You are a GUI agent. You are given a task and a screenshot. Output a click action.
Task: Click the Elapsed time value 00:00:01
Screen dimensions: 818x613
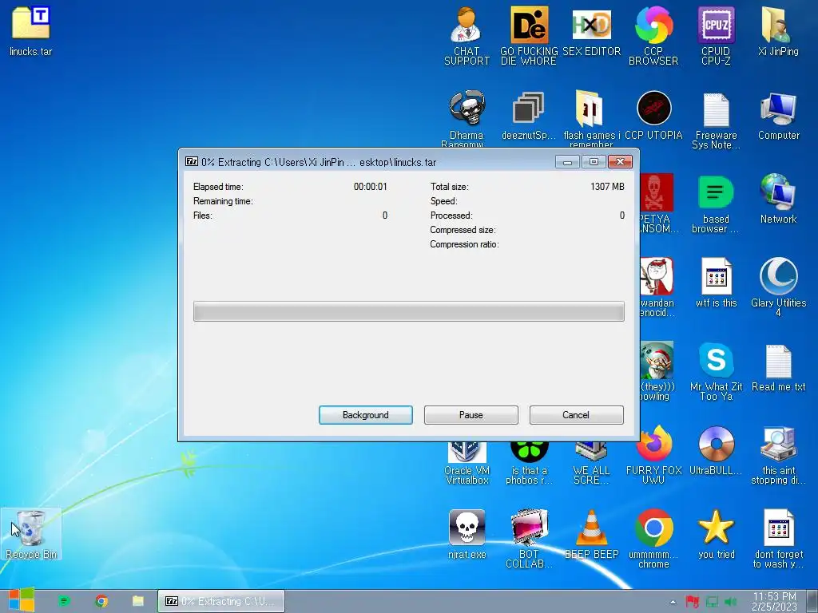[x=371, y=187]
